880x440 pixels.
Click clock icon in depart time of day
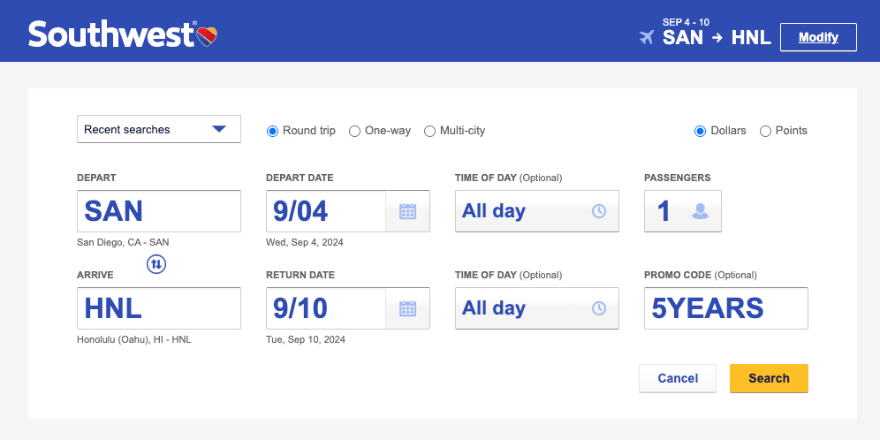pyautogui.click(x=599, y=211)
